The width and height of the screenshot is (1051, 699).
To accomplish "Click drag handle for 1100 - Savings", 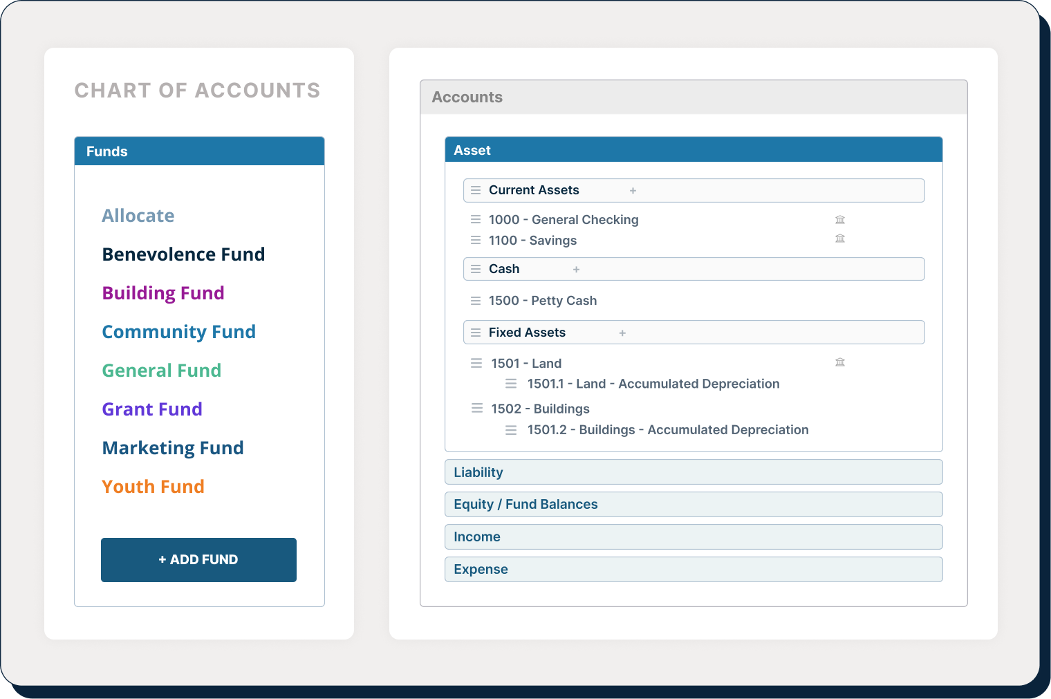I will 476,240.
